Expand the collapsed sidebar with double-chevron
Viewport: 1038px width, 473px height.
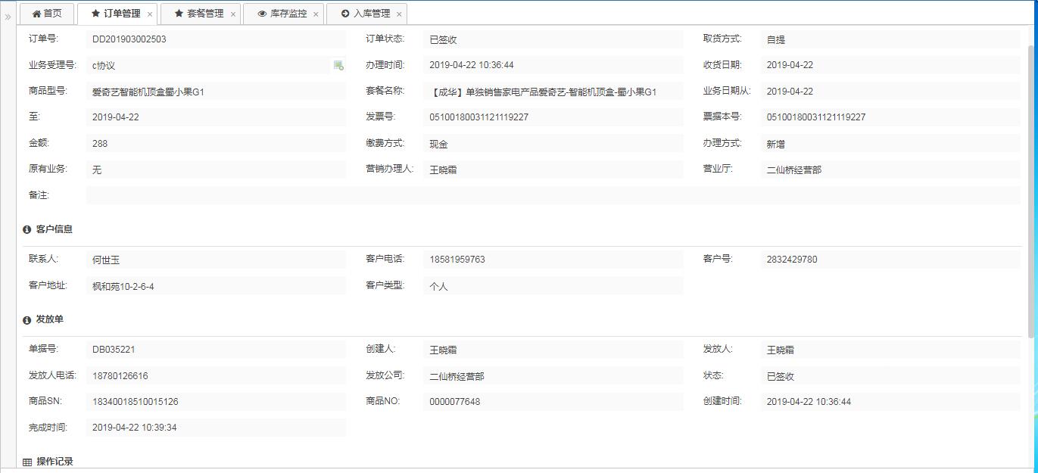click(x=8, y=17)
